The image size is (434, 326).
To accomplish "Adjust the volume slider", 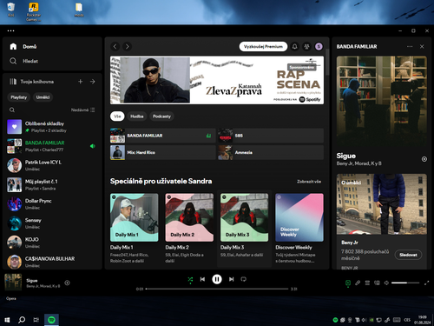I will [x=405, y=283].
